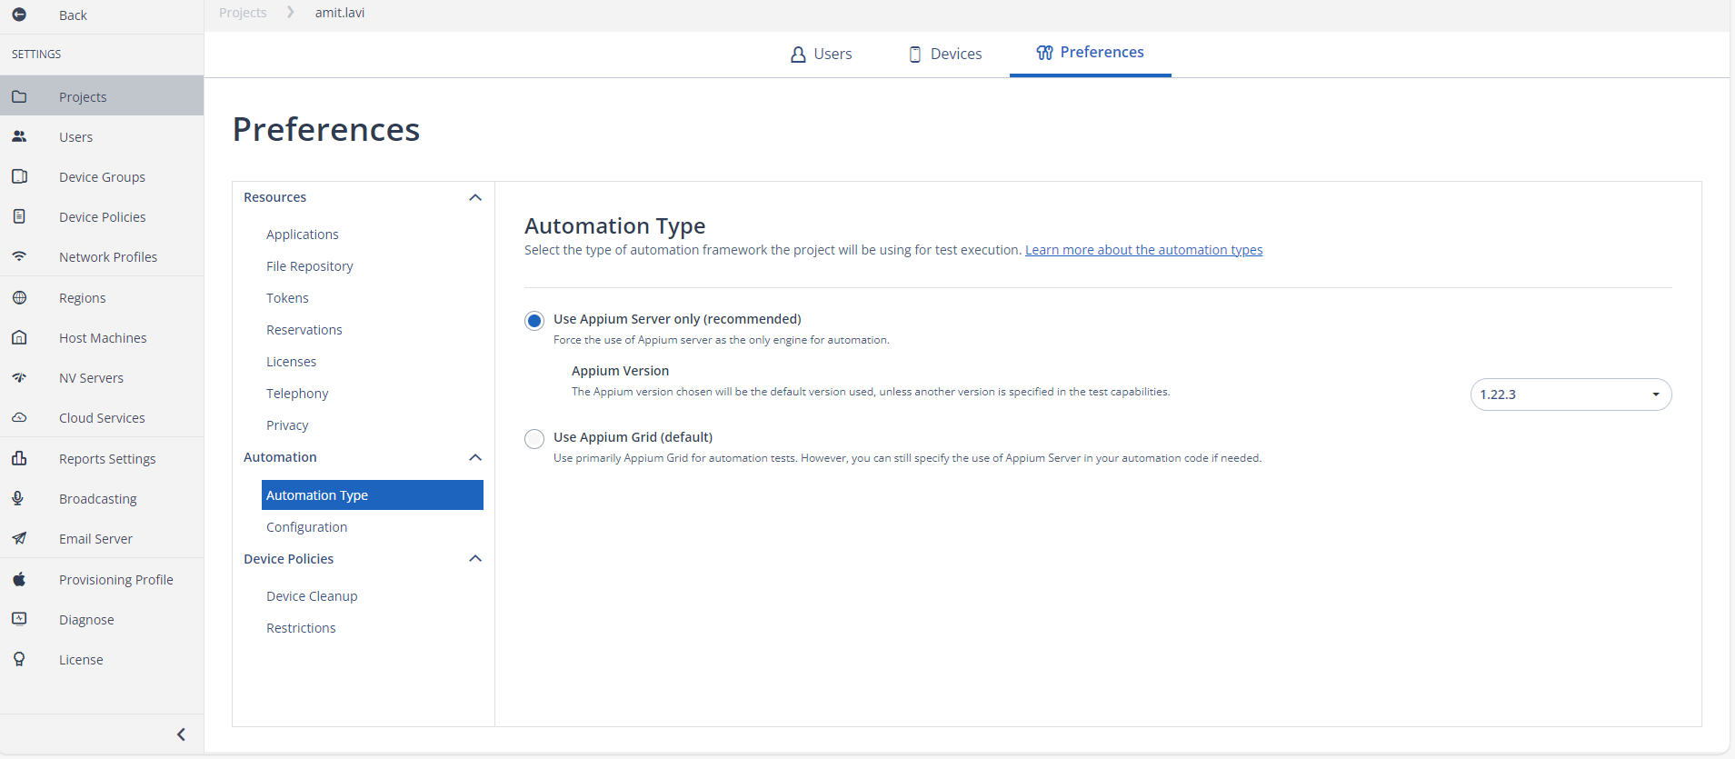The height and width of the screenshot is (759, 1735).
Task: Switch to the Devices tab
Action: tap(945, 54)
